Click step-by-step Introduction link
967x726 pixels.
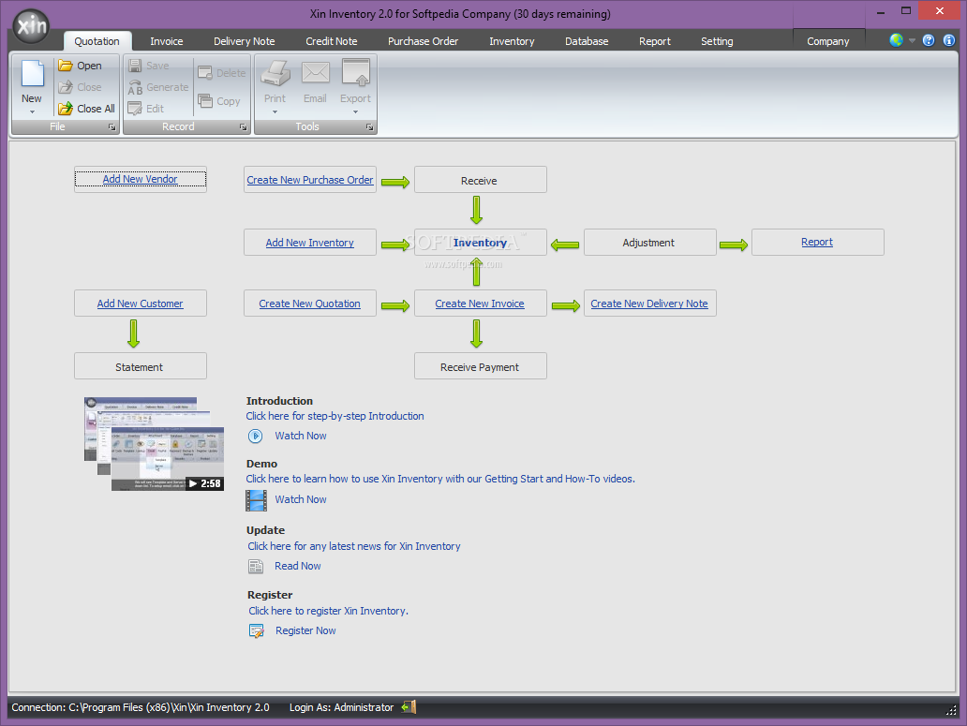335,416
